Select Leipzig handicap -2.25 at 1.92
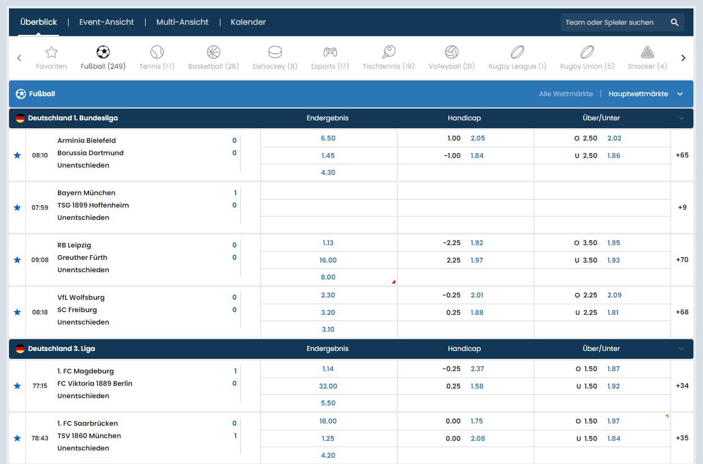This screenshot has width=703, height=464. [x=465, y=243]
